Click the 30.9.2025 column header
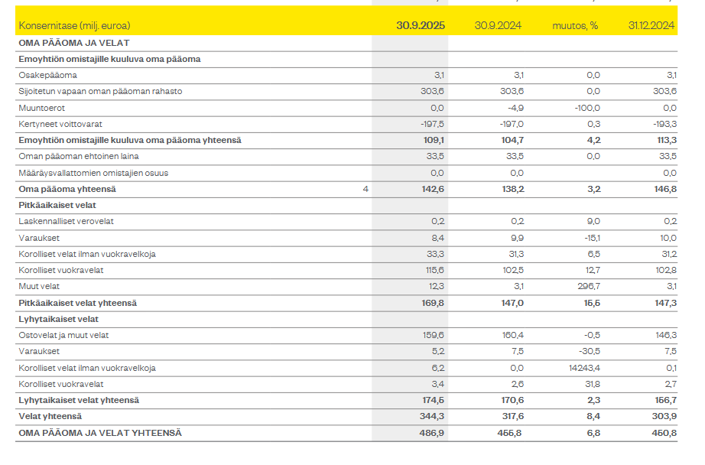The height and width of the screenshot is (465, 705). coord(420,25)
